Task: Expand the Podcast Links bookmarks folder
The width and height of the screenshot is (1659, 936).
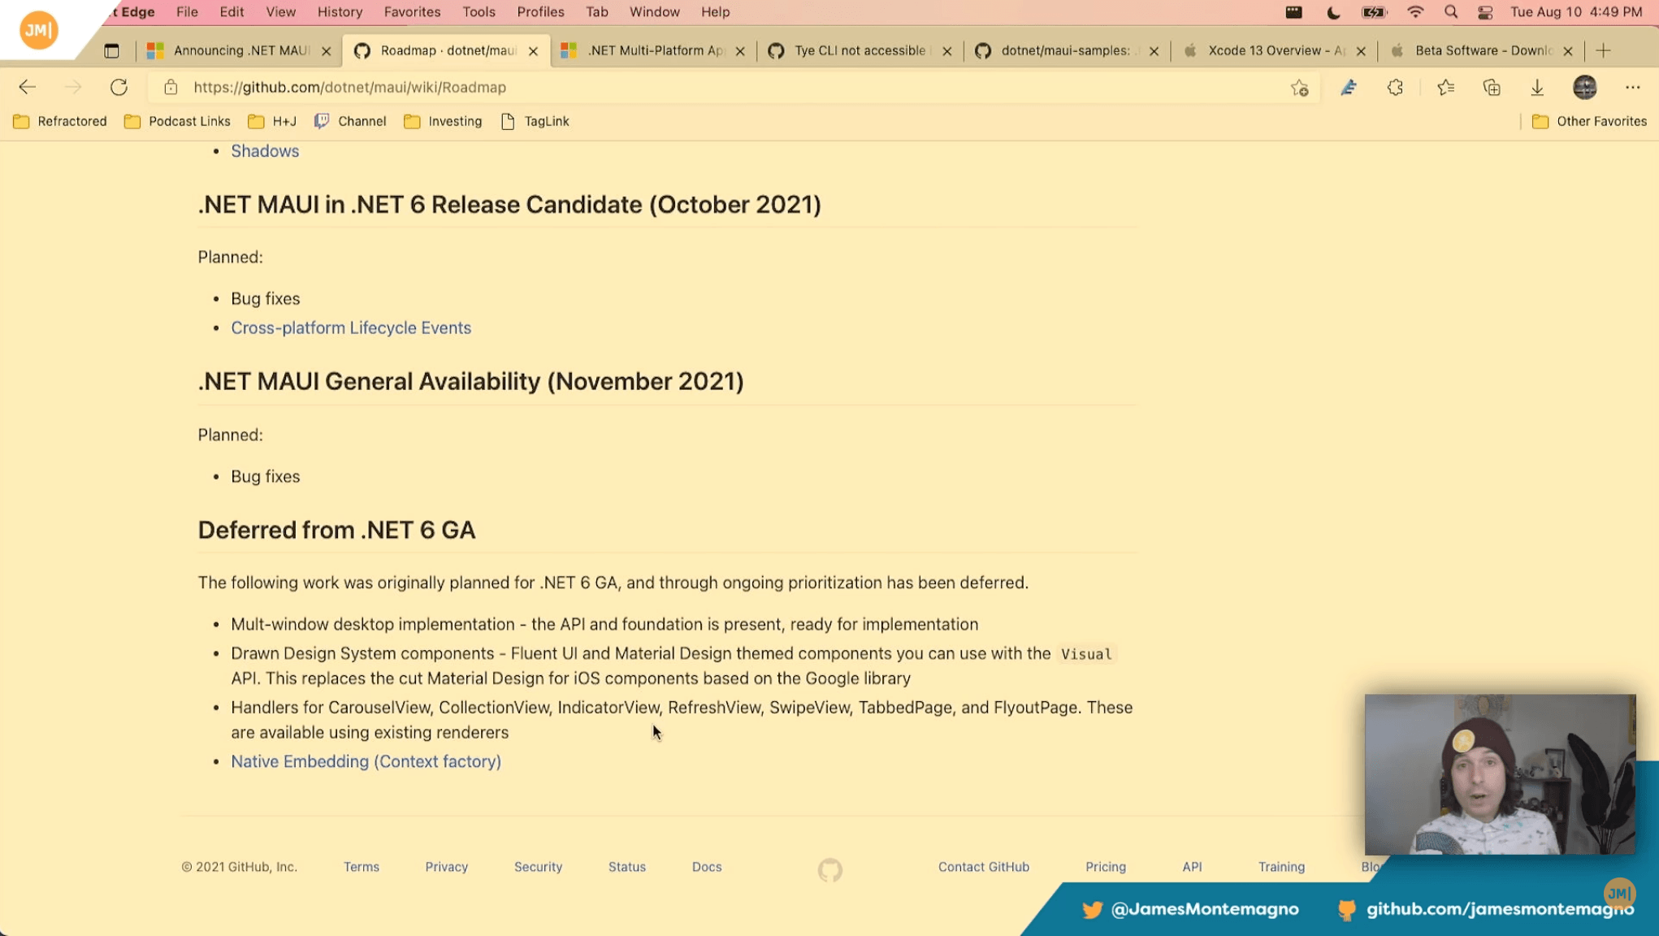Action: 177,122
